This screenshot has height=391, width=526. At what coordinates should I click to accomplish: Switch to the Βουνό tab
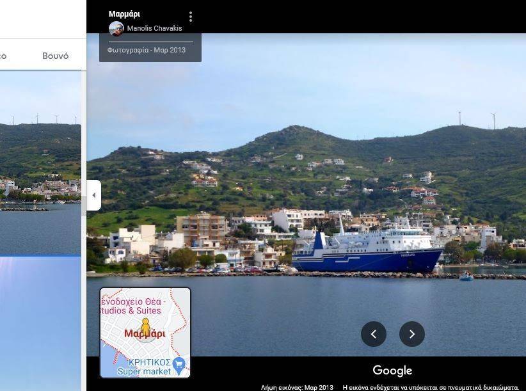pyautogui.click(x=55, y=56)
